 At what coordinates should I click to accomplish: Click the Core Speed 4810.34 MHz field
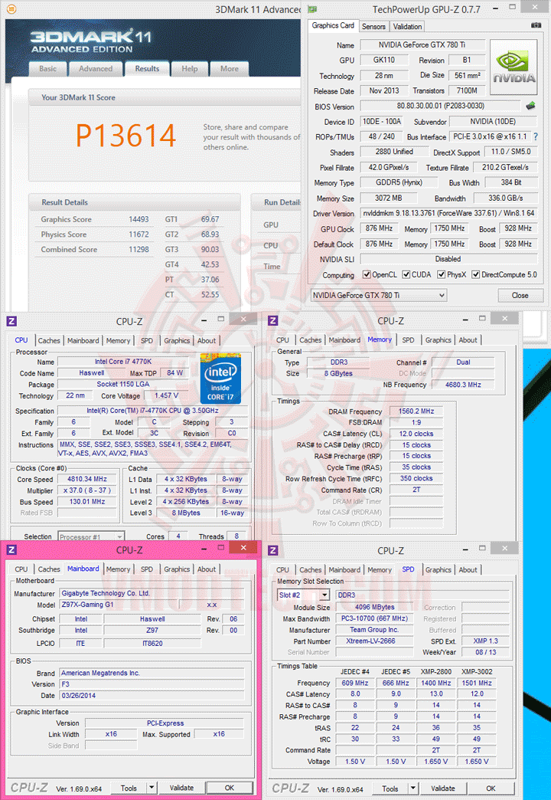tap(87, 479)
